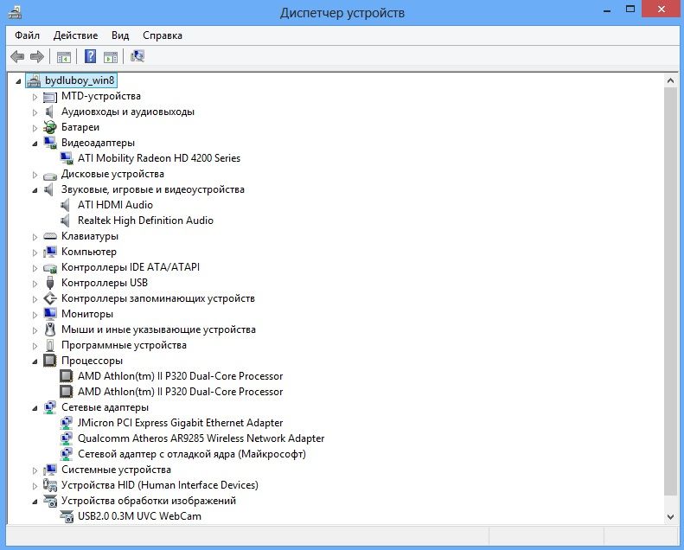This screenshot has width=684, height=550.
Task: Click the scrollbar up arrow
Action: [x=670, y=80]
